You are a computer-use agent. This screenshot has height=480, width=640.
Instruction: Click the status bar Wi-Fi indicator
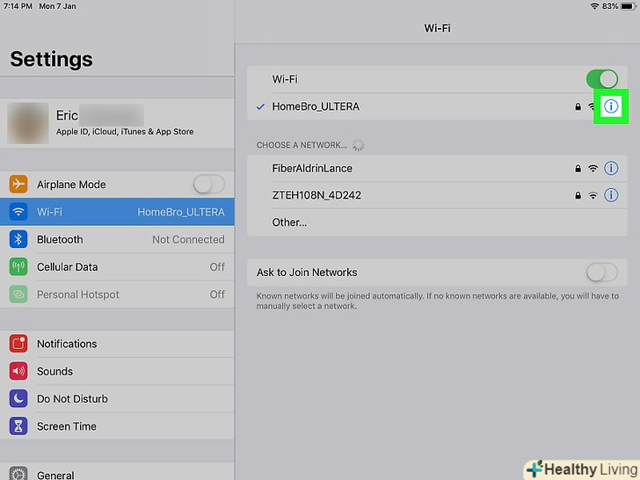coord(594,6)
